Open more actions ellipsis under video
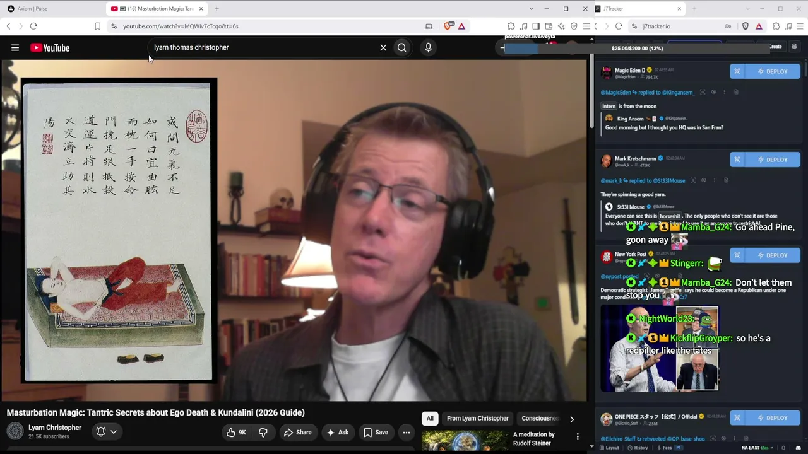Screen dimensions: 808x454 [407, 433]
